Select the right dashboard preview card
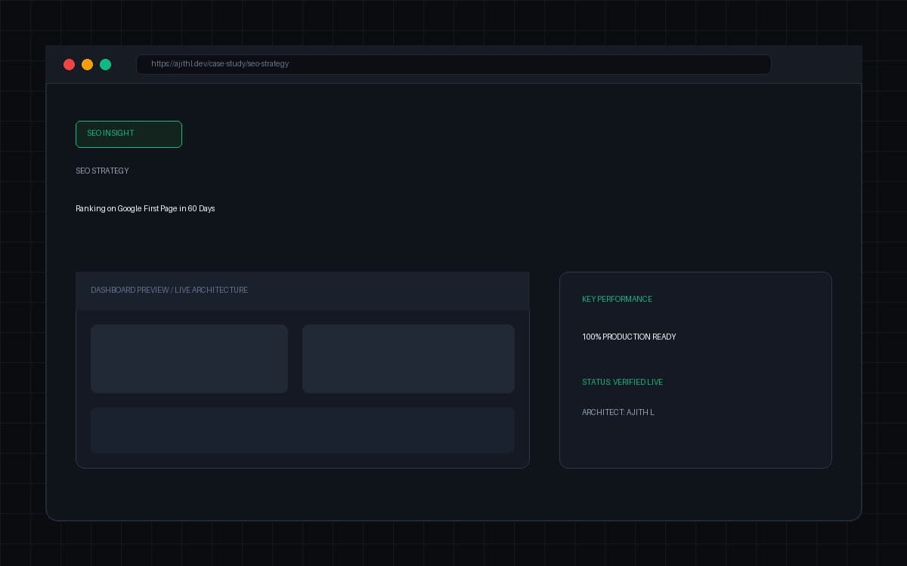 [x=408, y=358]
